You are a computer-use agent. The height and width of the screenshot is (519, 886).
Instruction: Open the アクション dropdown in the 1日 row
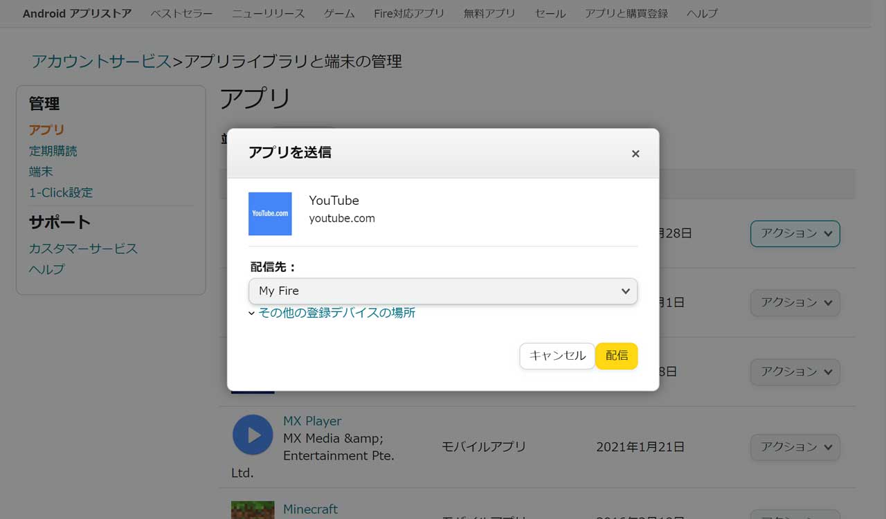795,302
